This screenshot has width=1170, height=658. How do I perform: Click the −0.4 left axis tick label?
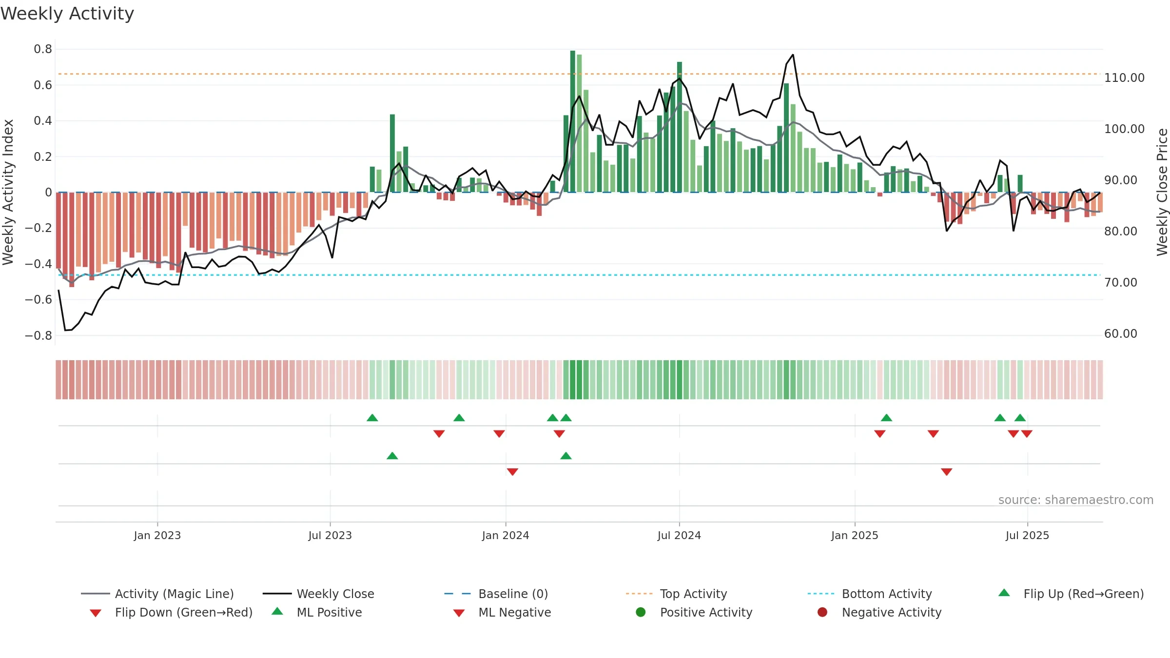(x=39, y=264)
